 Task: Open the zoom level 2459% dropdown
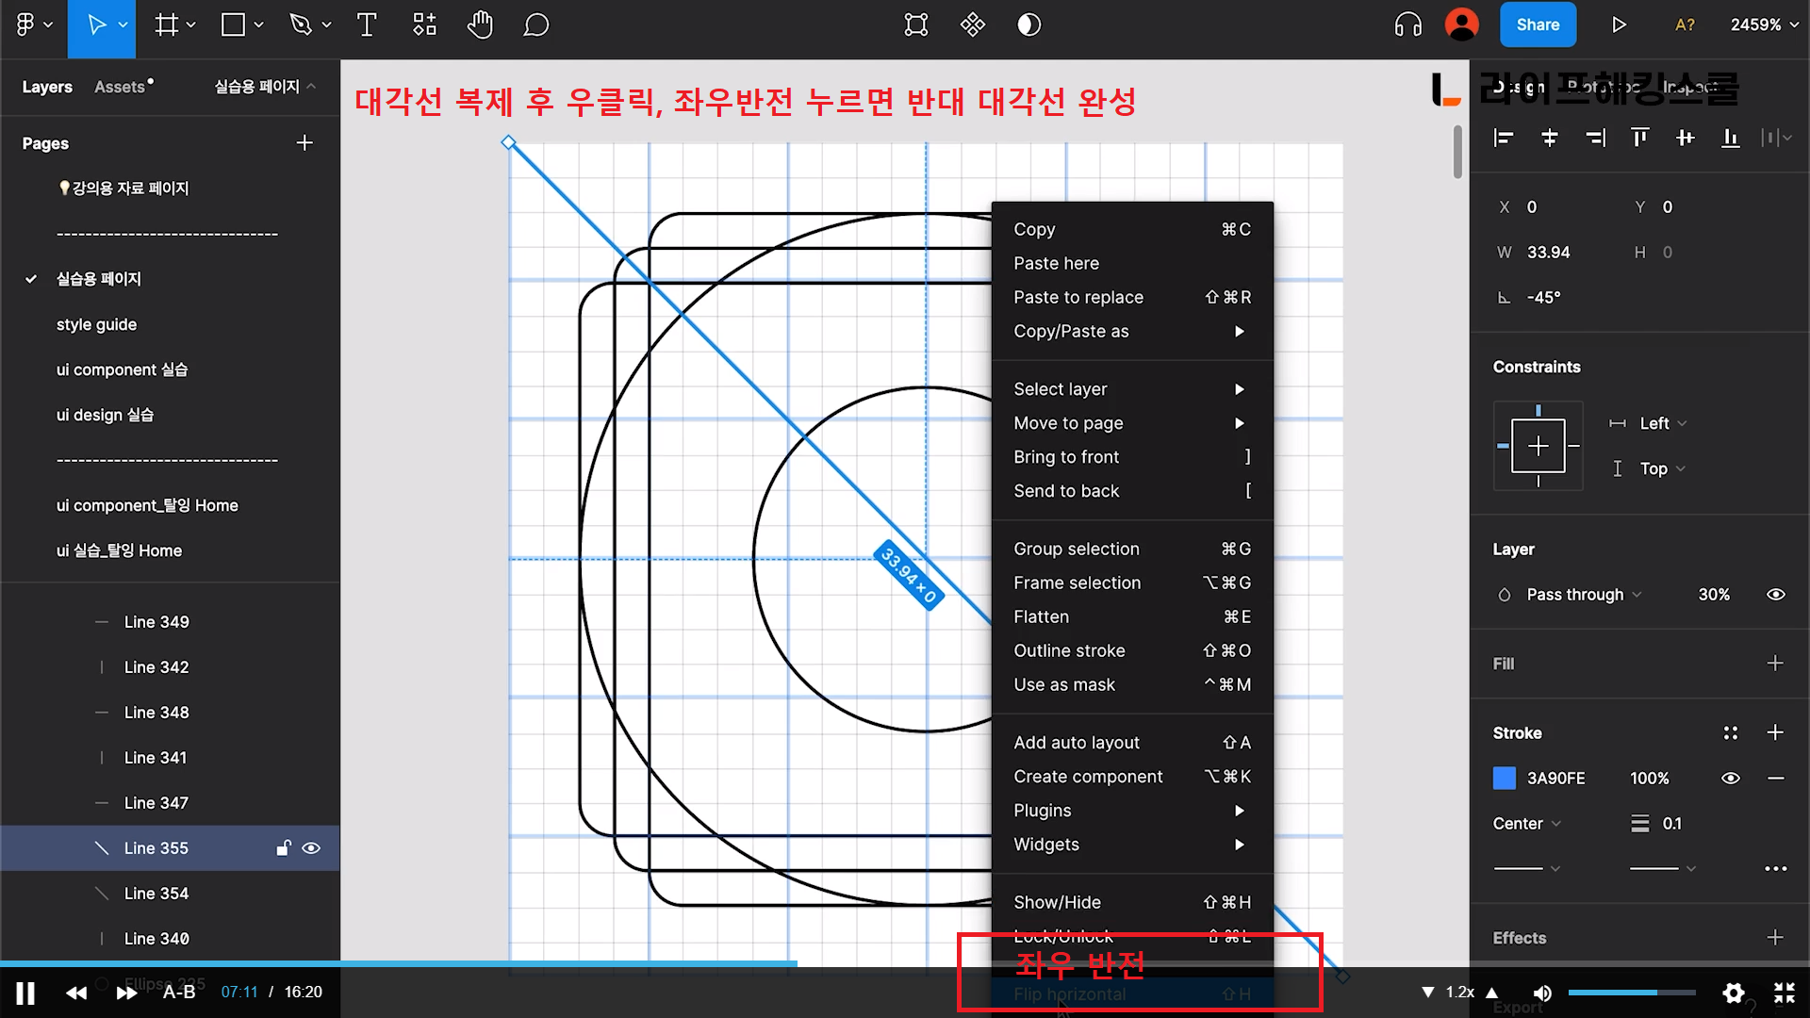[1764, 25]
